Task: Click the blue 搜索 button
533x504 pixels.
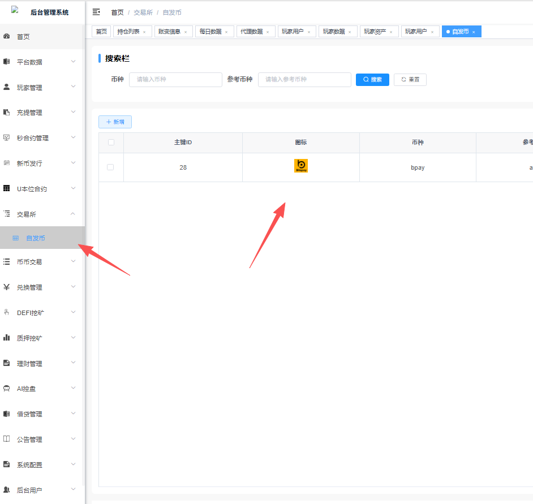Action: pos(372,80)
